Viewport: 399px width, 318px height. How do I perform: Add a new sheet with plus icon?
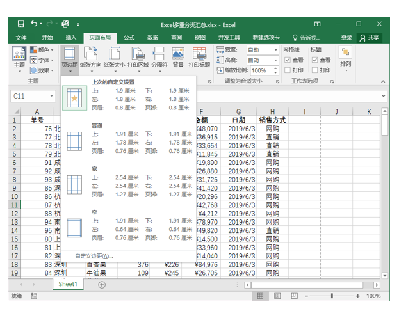tap(102, 285)
